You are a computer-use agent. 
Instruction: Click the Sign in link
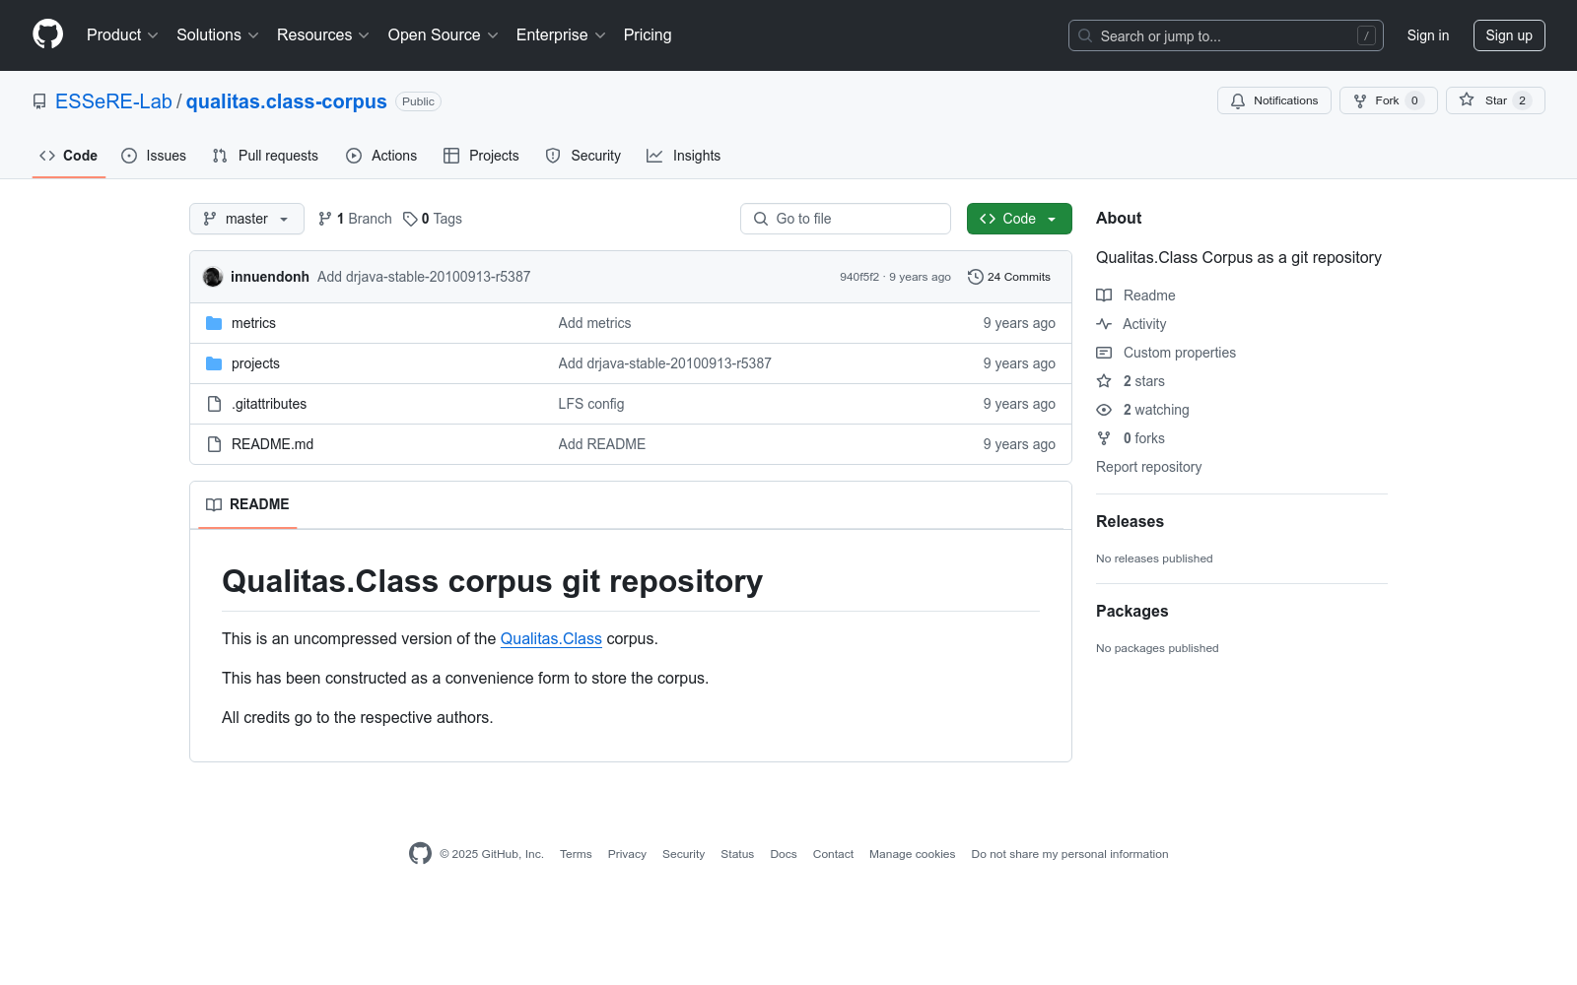click(x=1428, y=35)
